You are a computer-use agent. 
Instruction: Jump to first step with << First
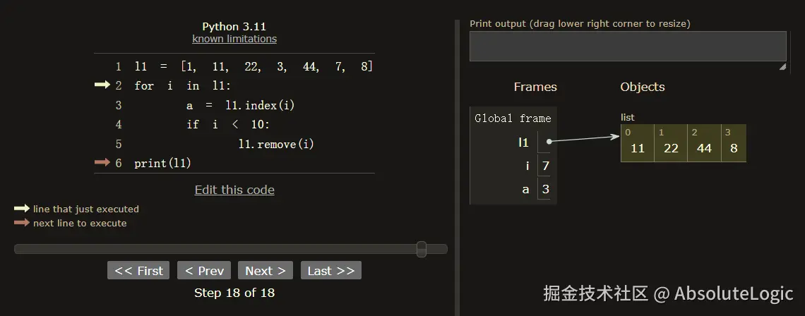point(138,270)
